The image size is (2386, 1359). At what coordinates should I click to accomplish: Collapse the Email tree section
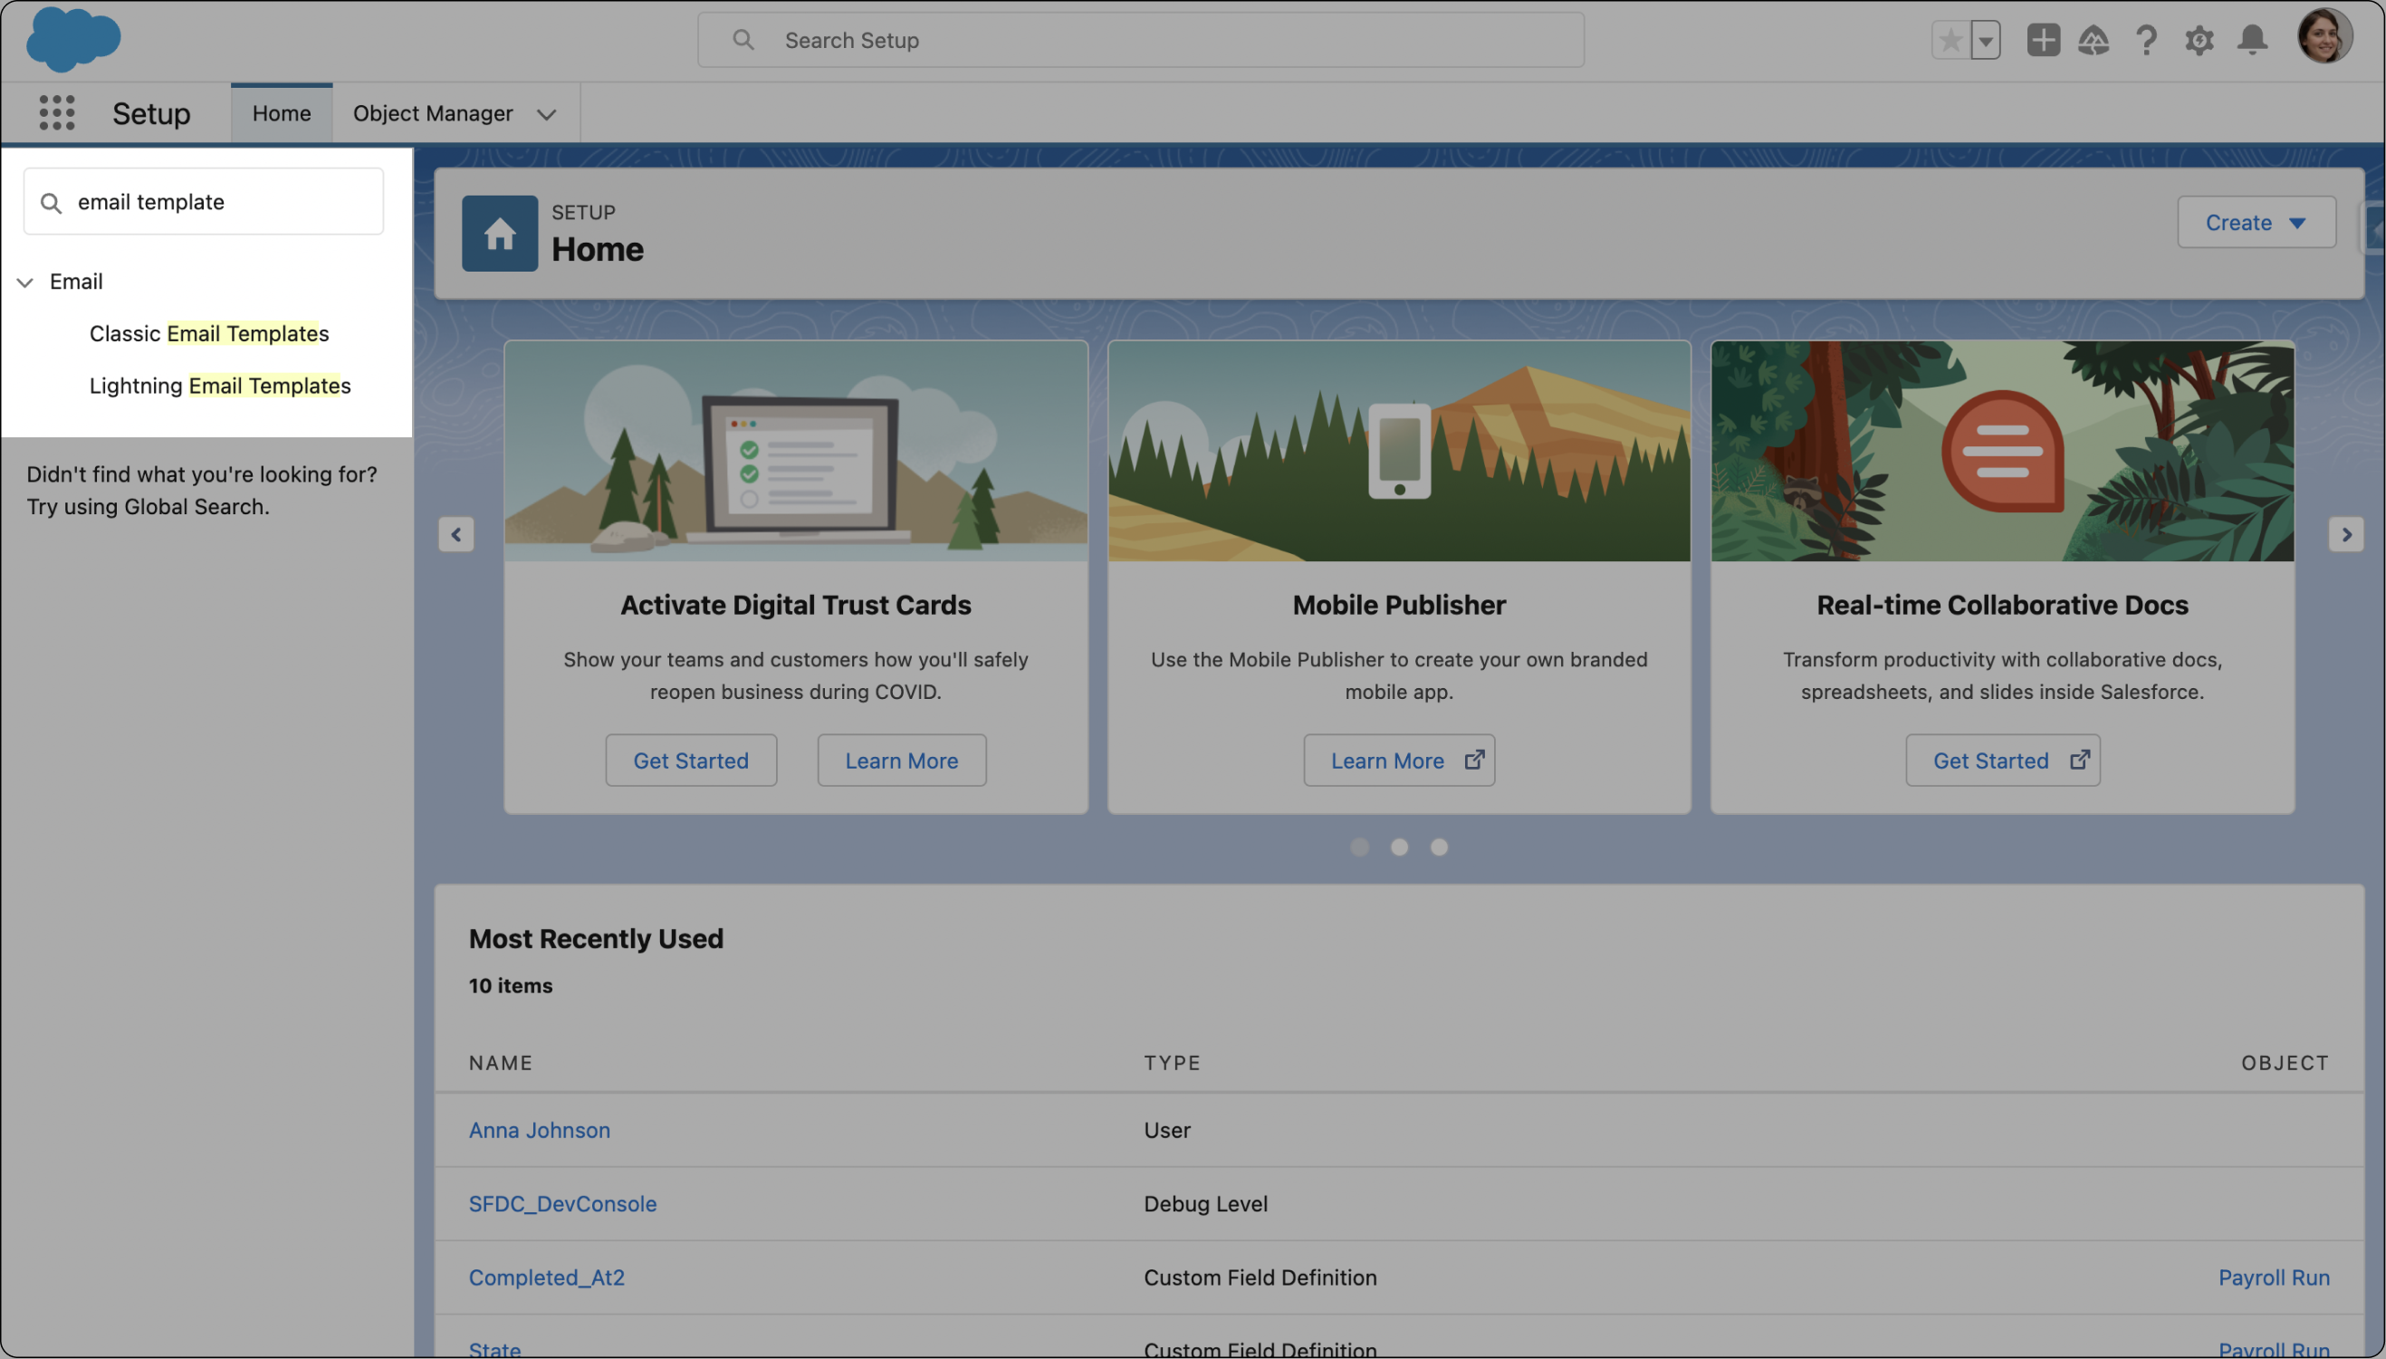pyautogui.click(x=25, y=282)
